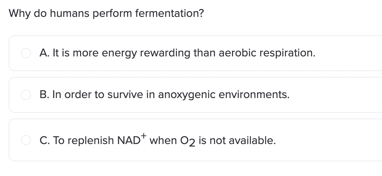Screen dimensions: 382x176
Task: Click the word 'fermentation?' in the question
Action: 169,13
